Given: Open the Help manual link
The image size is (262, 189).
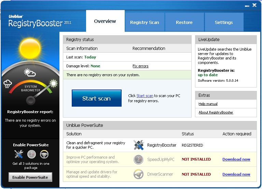Looking at the screenshot, I should pos(208,104).
